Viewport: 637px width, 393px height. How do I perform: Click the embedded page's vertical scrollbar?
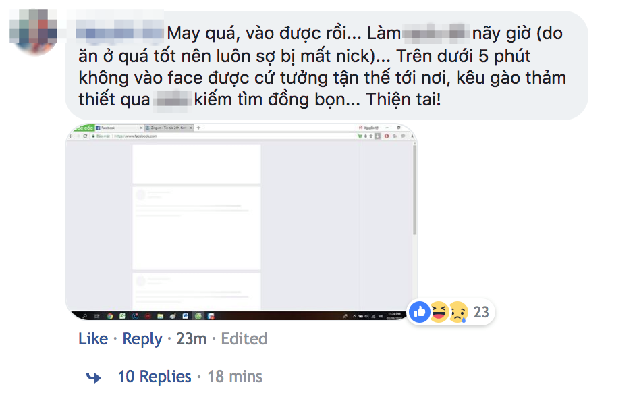tap(415, 190)
